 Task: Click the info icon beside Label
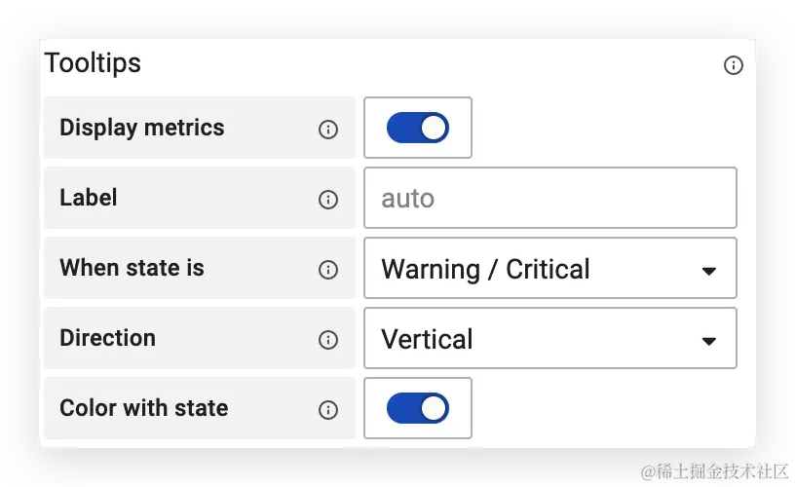pos(328,199)
